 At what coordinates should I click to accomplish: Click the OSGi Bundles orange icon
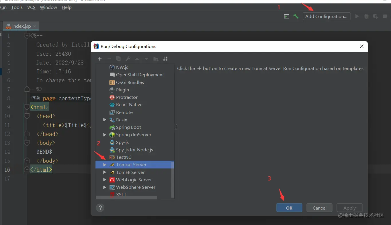[112, 82]
